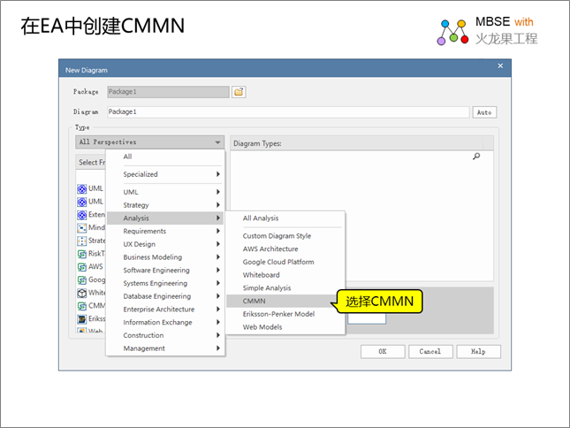Select Web Models in submenu

[285, 327]
